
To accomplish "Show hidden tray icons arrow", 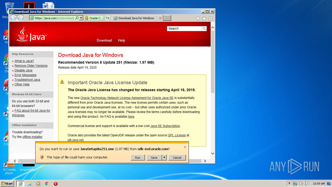I will [x=289, y=183].
